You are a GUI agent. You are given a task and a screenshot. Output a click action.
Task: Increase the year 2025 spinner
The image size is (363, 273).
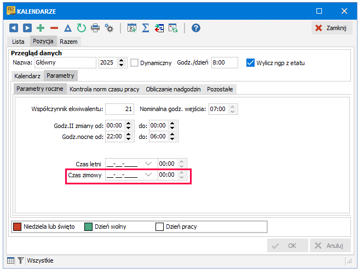click(x=122, y=60)
